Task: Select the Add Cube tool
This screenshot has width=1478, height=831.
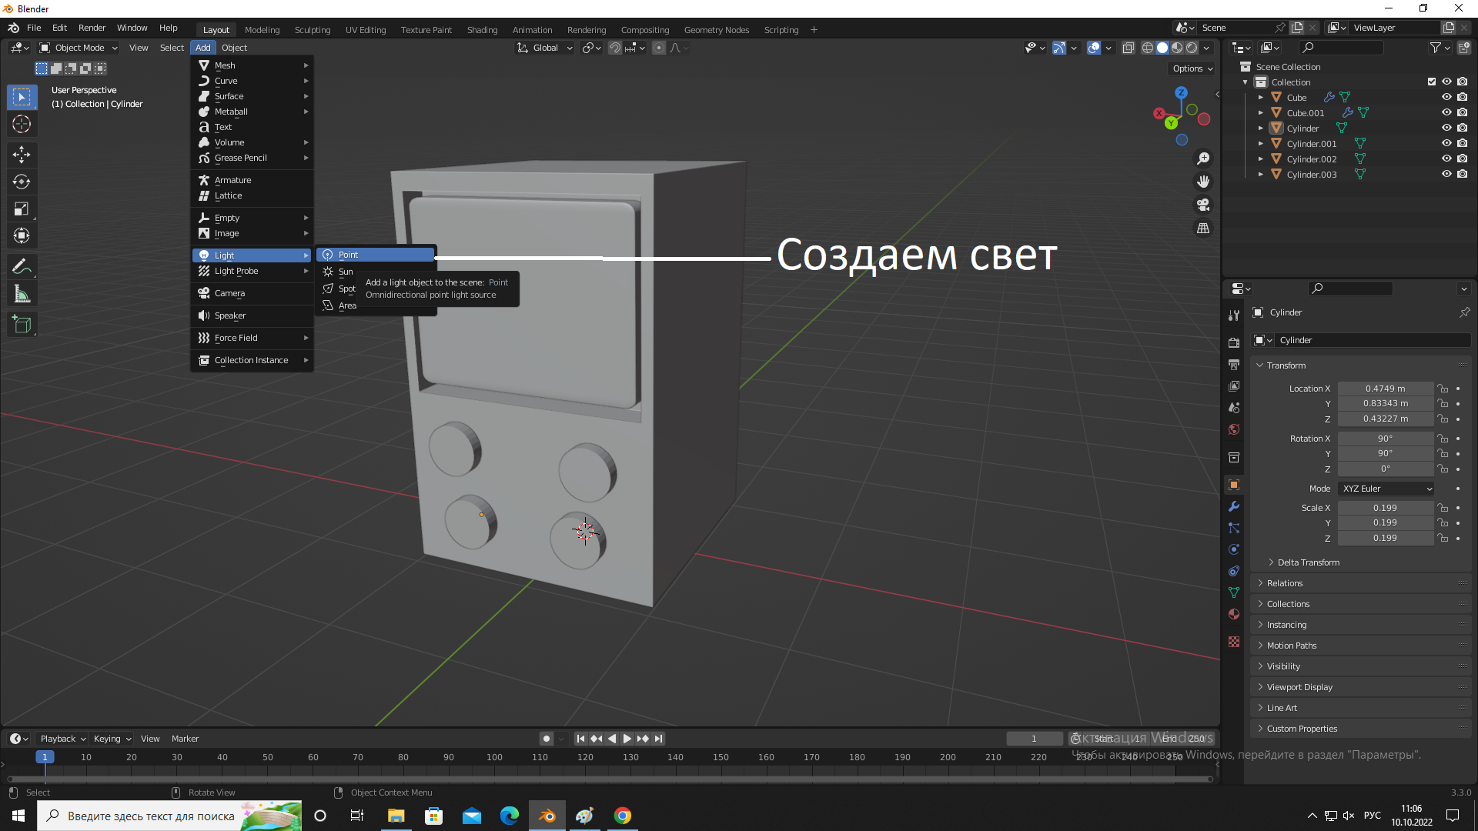Action: click(x=22, y=325)
